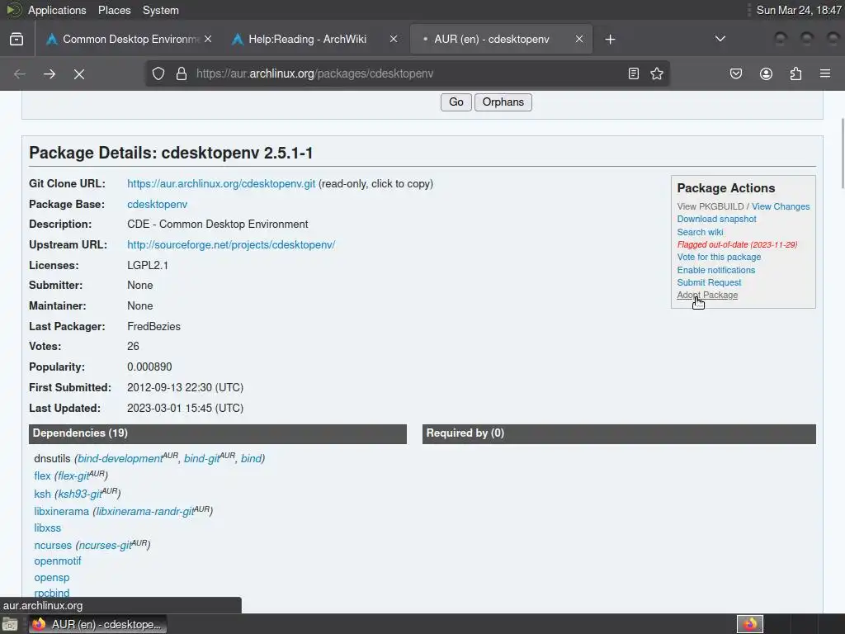845x634 pixels.
Task: Click the URL address bar
Action: [407, 73]
